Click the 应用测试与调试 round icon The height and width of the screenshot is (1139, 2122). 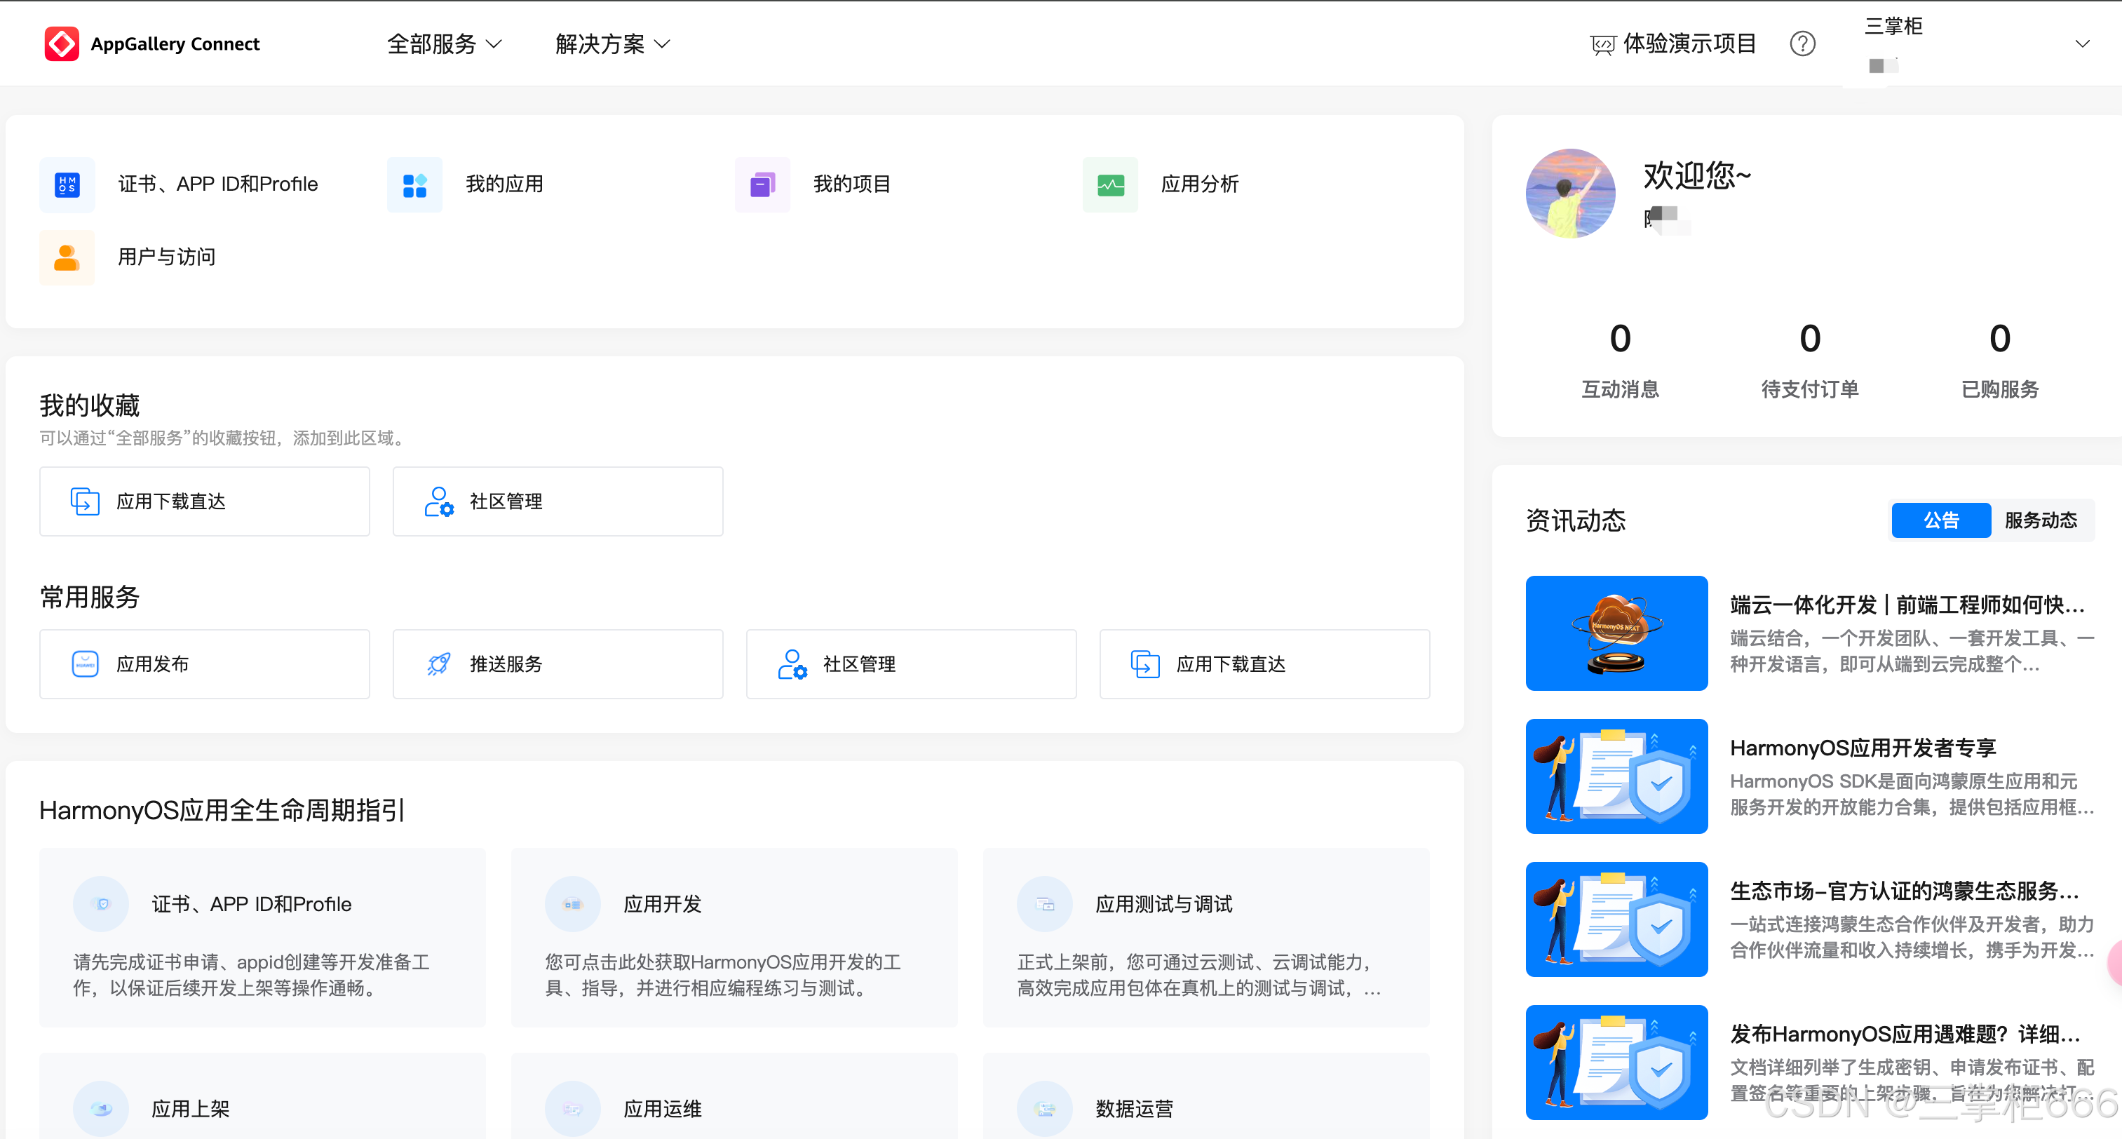click(x=1045, y=904)
